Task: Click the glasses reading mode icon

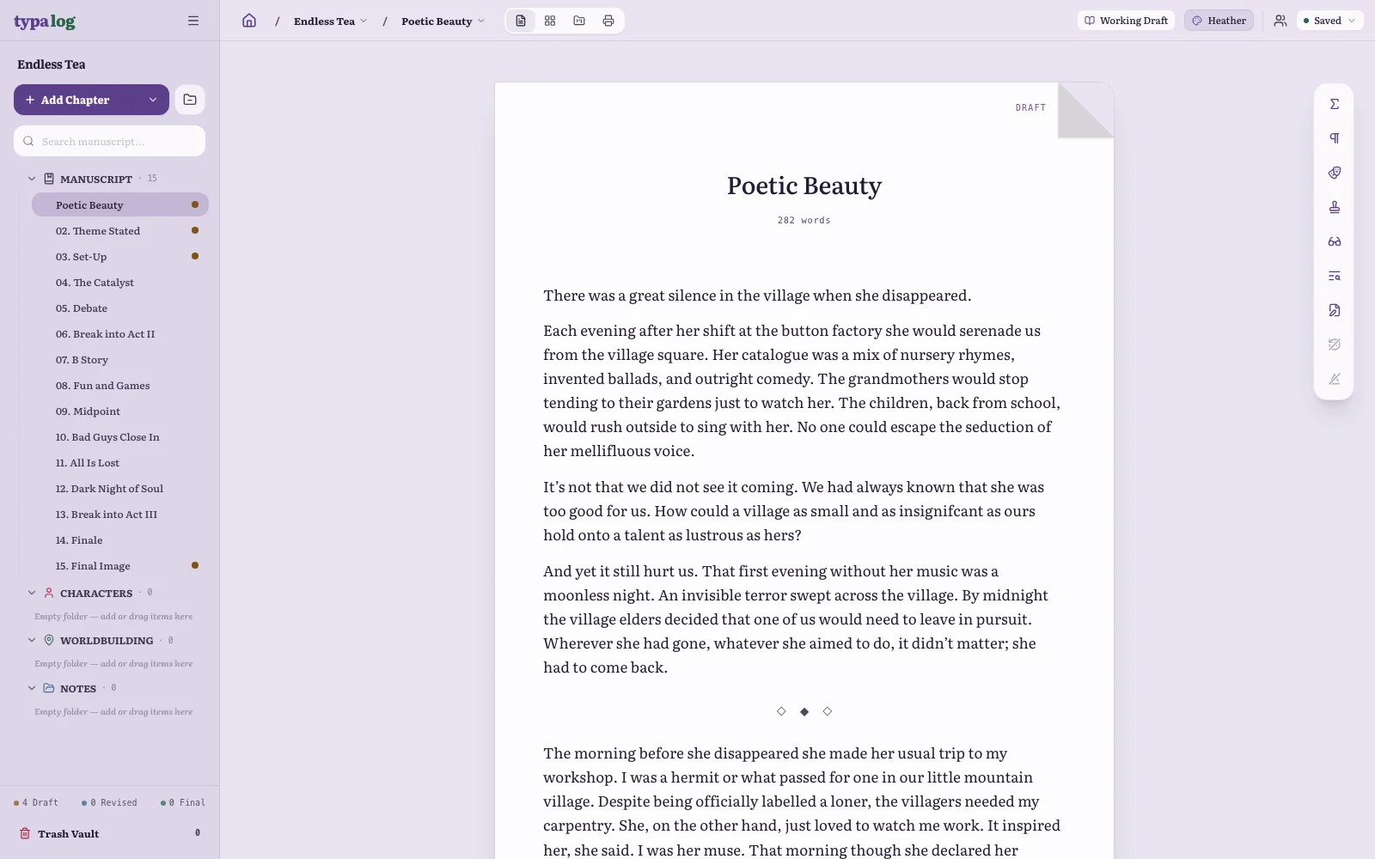Action: [x=1335, y=241]
